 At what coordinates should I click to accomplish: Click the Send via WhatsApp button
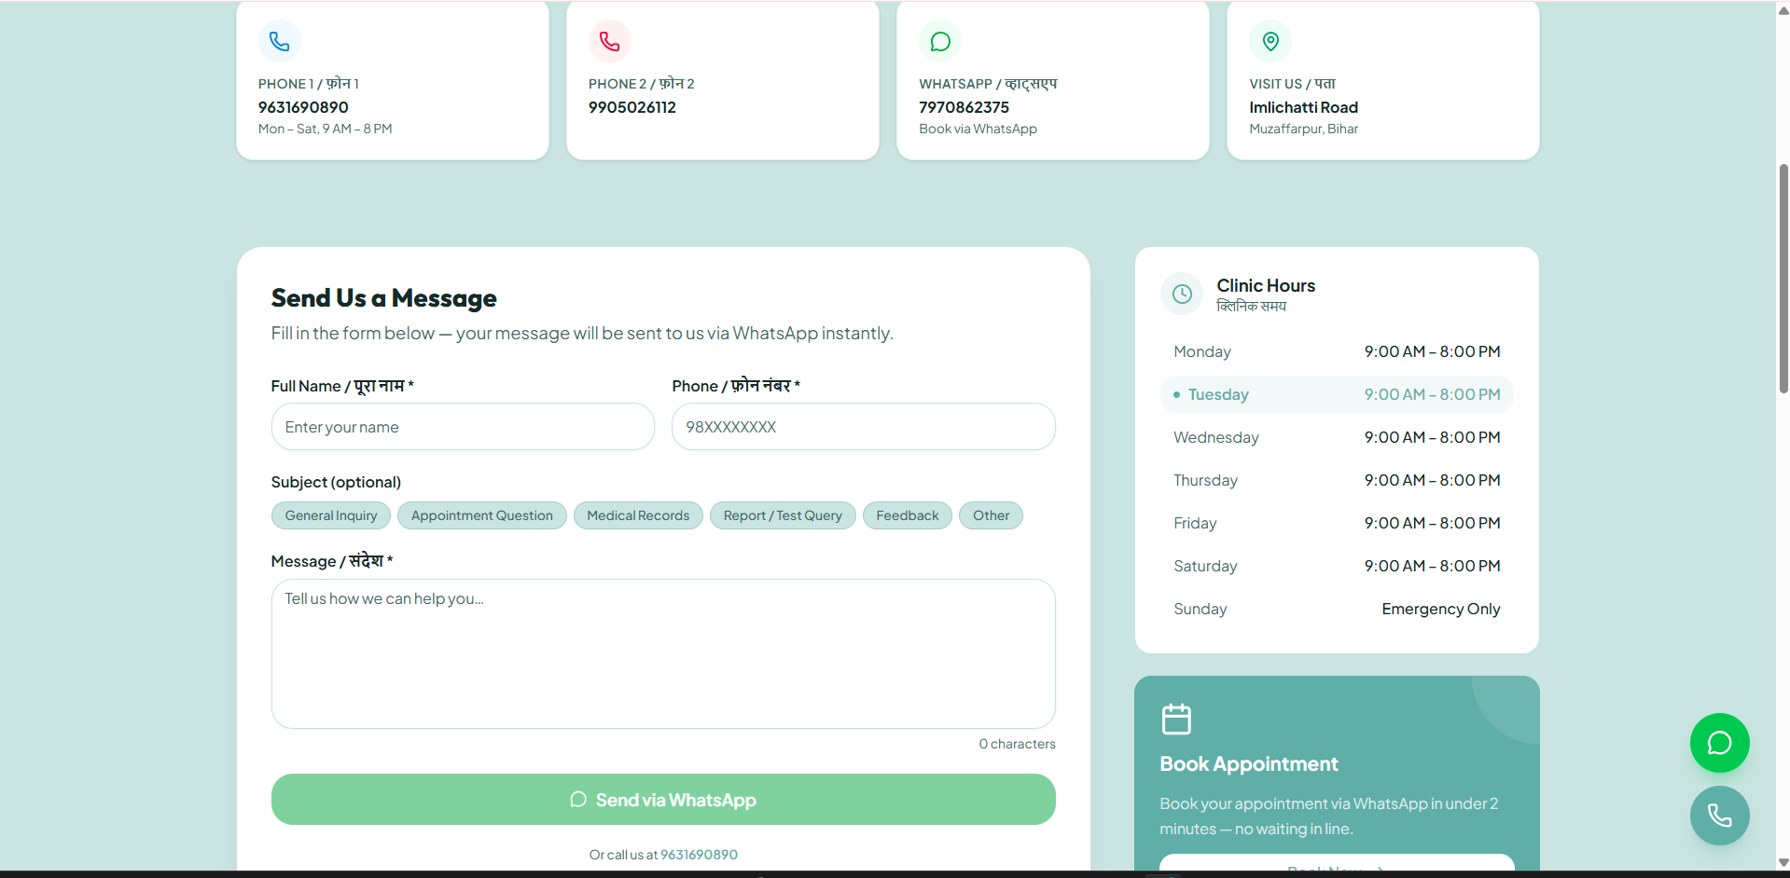[663, 800]
